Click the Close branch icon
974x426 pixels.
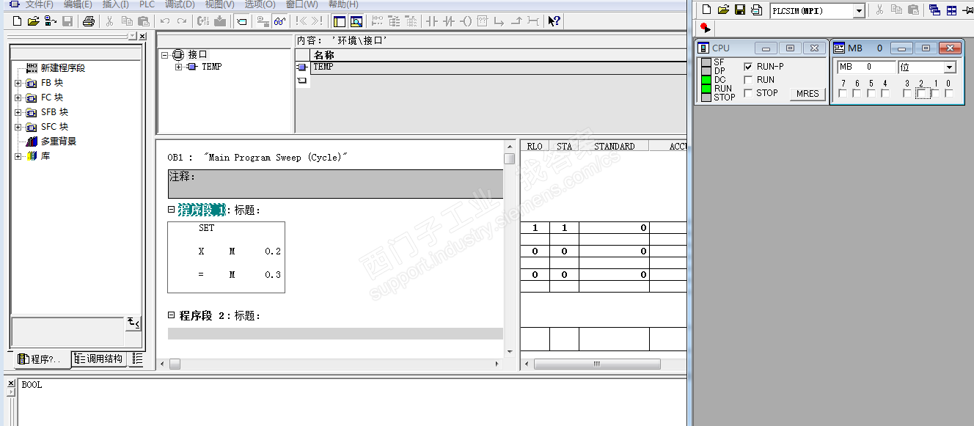point(516,21)
